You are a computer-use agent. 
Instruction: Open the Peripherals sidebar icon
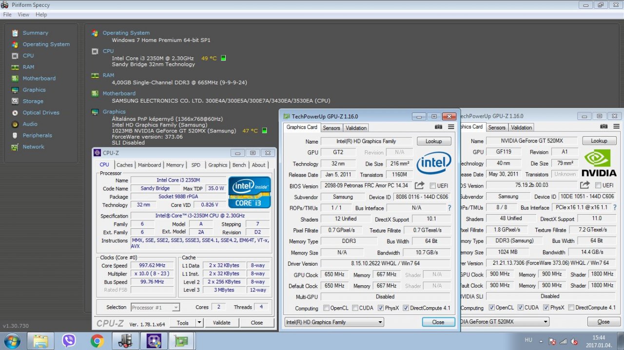15,135
